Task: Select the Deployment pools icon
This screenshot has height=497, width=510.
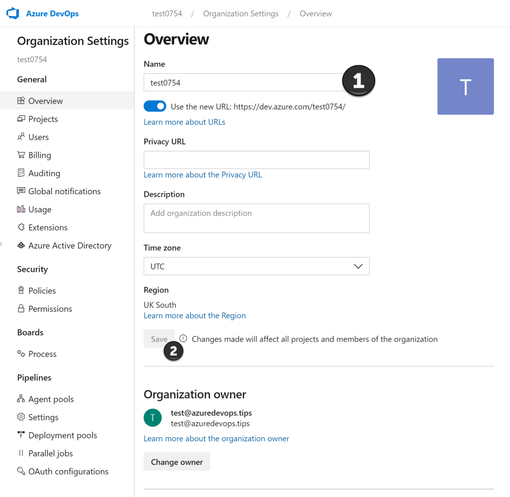Action: tap(20, 435)
